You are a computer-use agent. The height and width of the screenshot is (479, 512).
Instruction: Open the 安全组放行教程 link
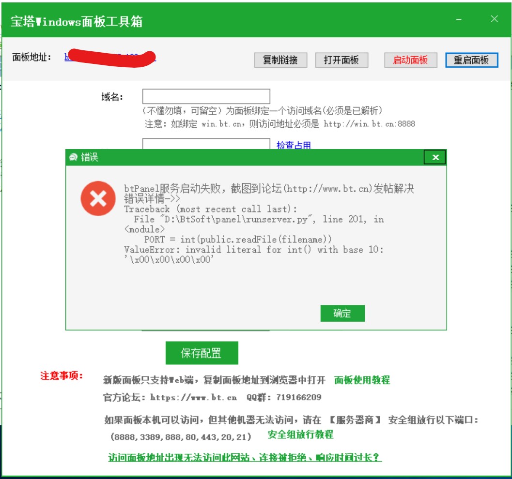pyautogui.click(x=300, y=434)
